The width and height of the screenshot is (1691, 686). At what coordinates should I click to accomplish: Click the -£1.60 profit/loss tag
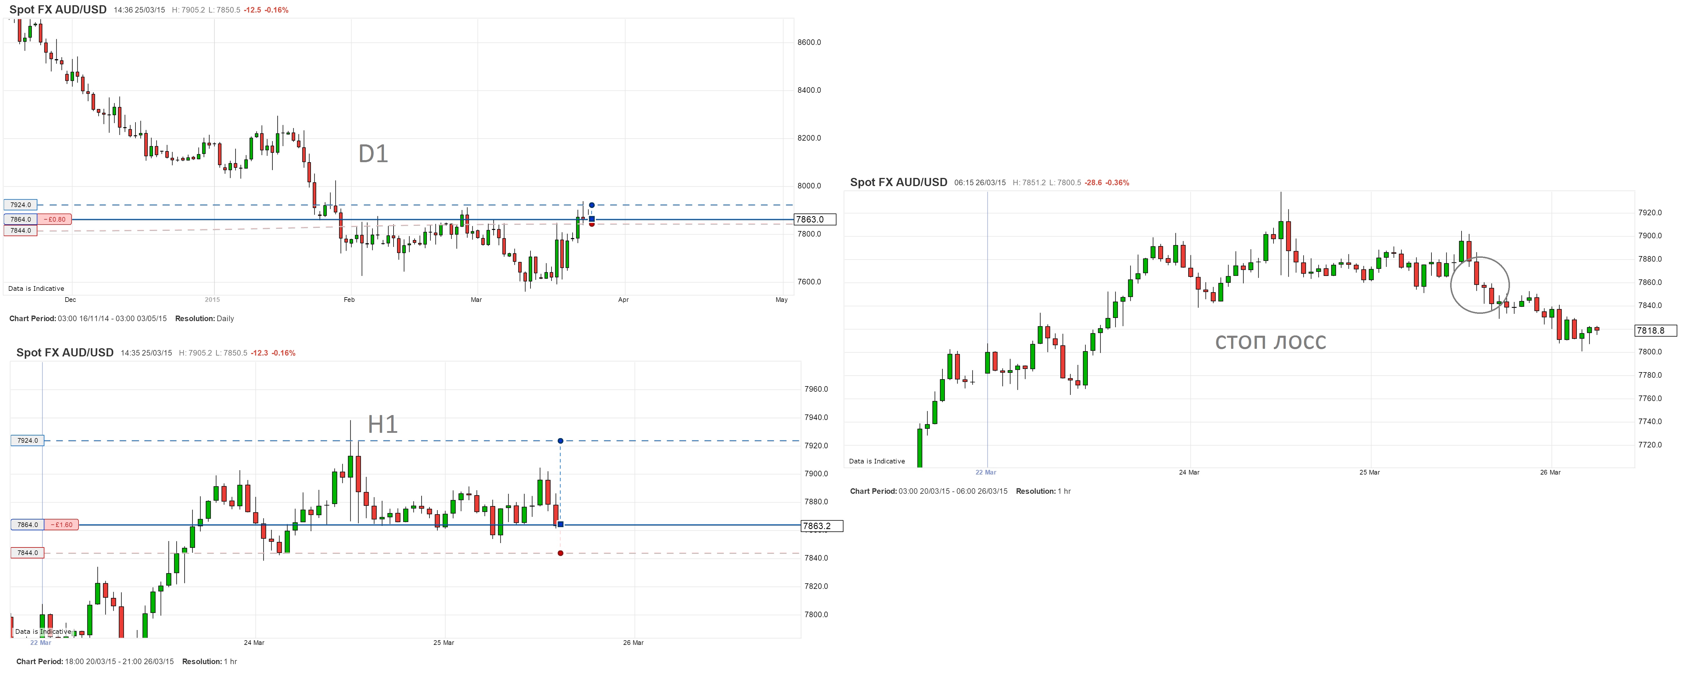pyautogui.click(x=62, y=525)
